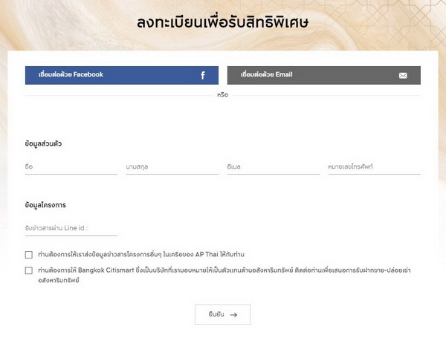Click the Facebook "f" logo icon

pyautogui.click(x=203, y=75)
